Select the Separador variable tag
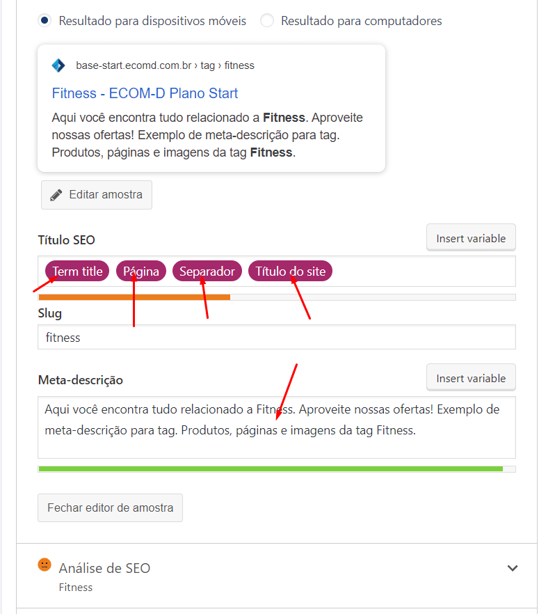The height and width of the screenshot is (614, 539). coord(207,271)
